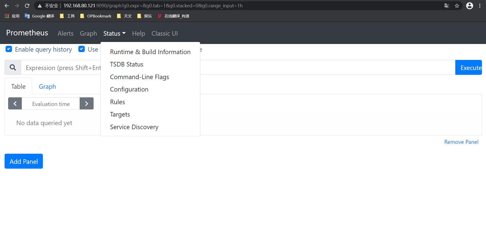Open Chrome three-dot menu
Screen dimensions: 486x248
click(x=480, y=6)
